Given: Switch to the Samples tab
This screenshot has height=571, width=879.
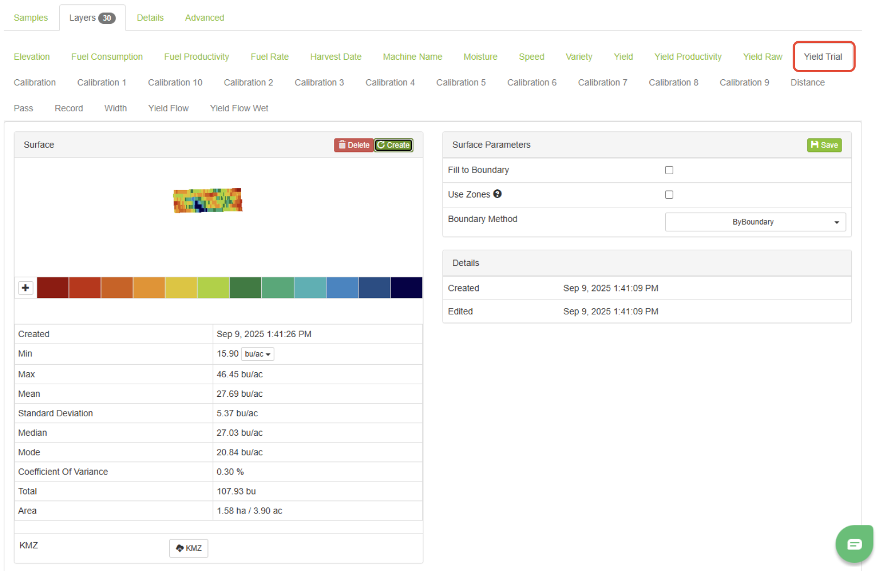Looking at the screenshot, I should (x=31, y=18).
